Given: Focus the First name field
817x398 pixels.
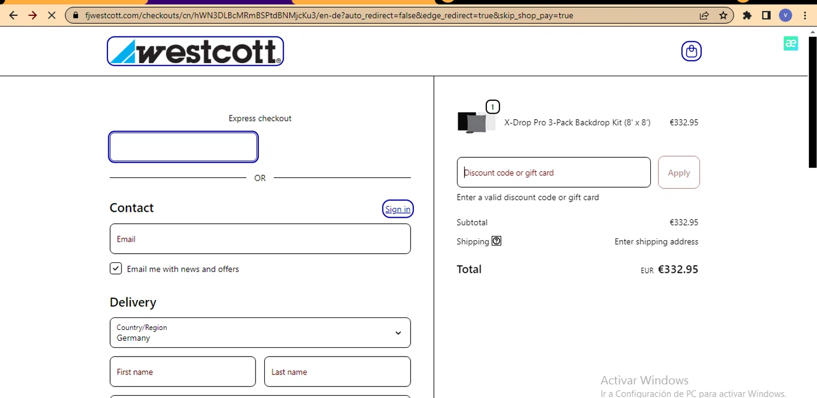Looking at the screenshot, I should pos(183,372).
